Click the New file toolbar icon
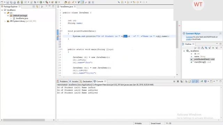The image size is (223, 125). pos(2,2)
